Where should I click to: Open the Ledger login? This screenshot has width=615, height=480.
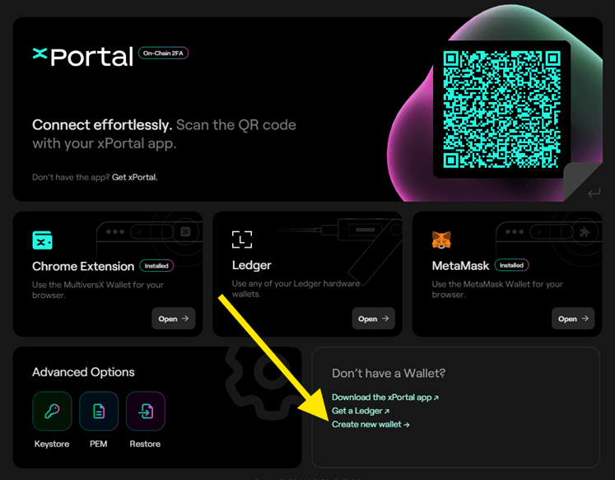coord(374,319)
